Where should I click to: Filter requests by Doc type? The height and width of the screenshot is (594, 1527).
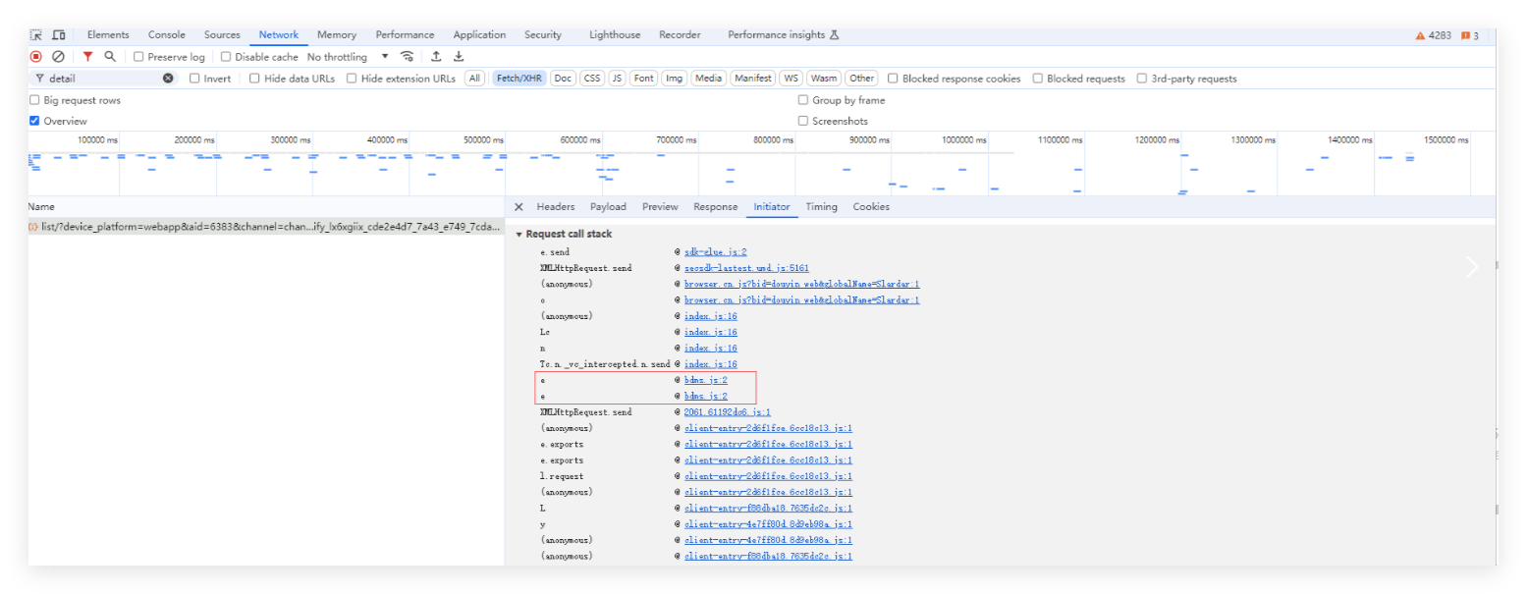point(564,79)
